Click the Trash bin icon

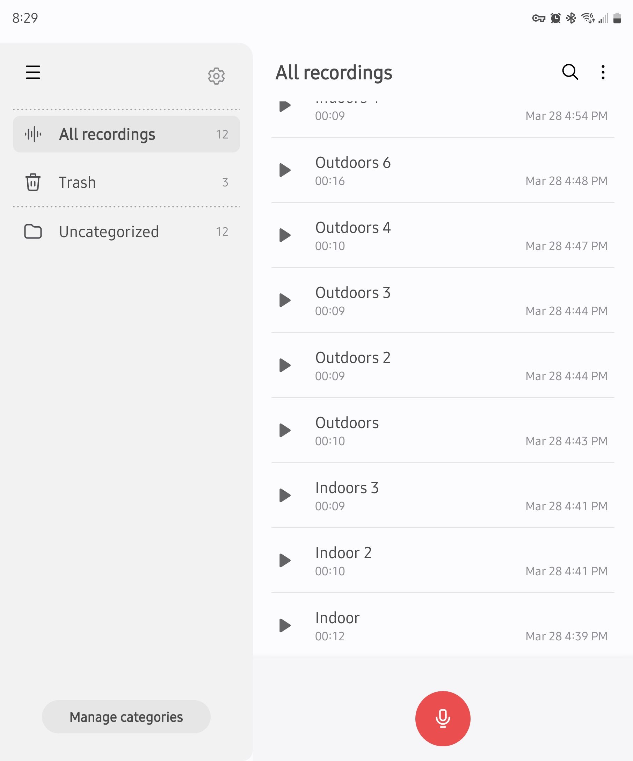point(33,182)
